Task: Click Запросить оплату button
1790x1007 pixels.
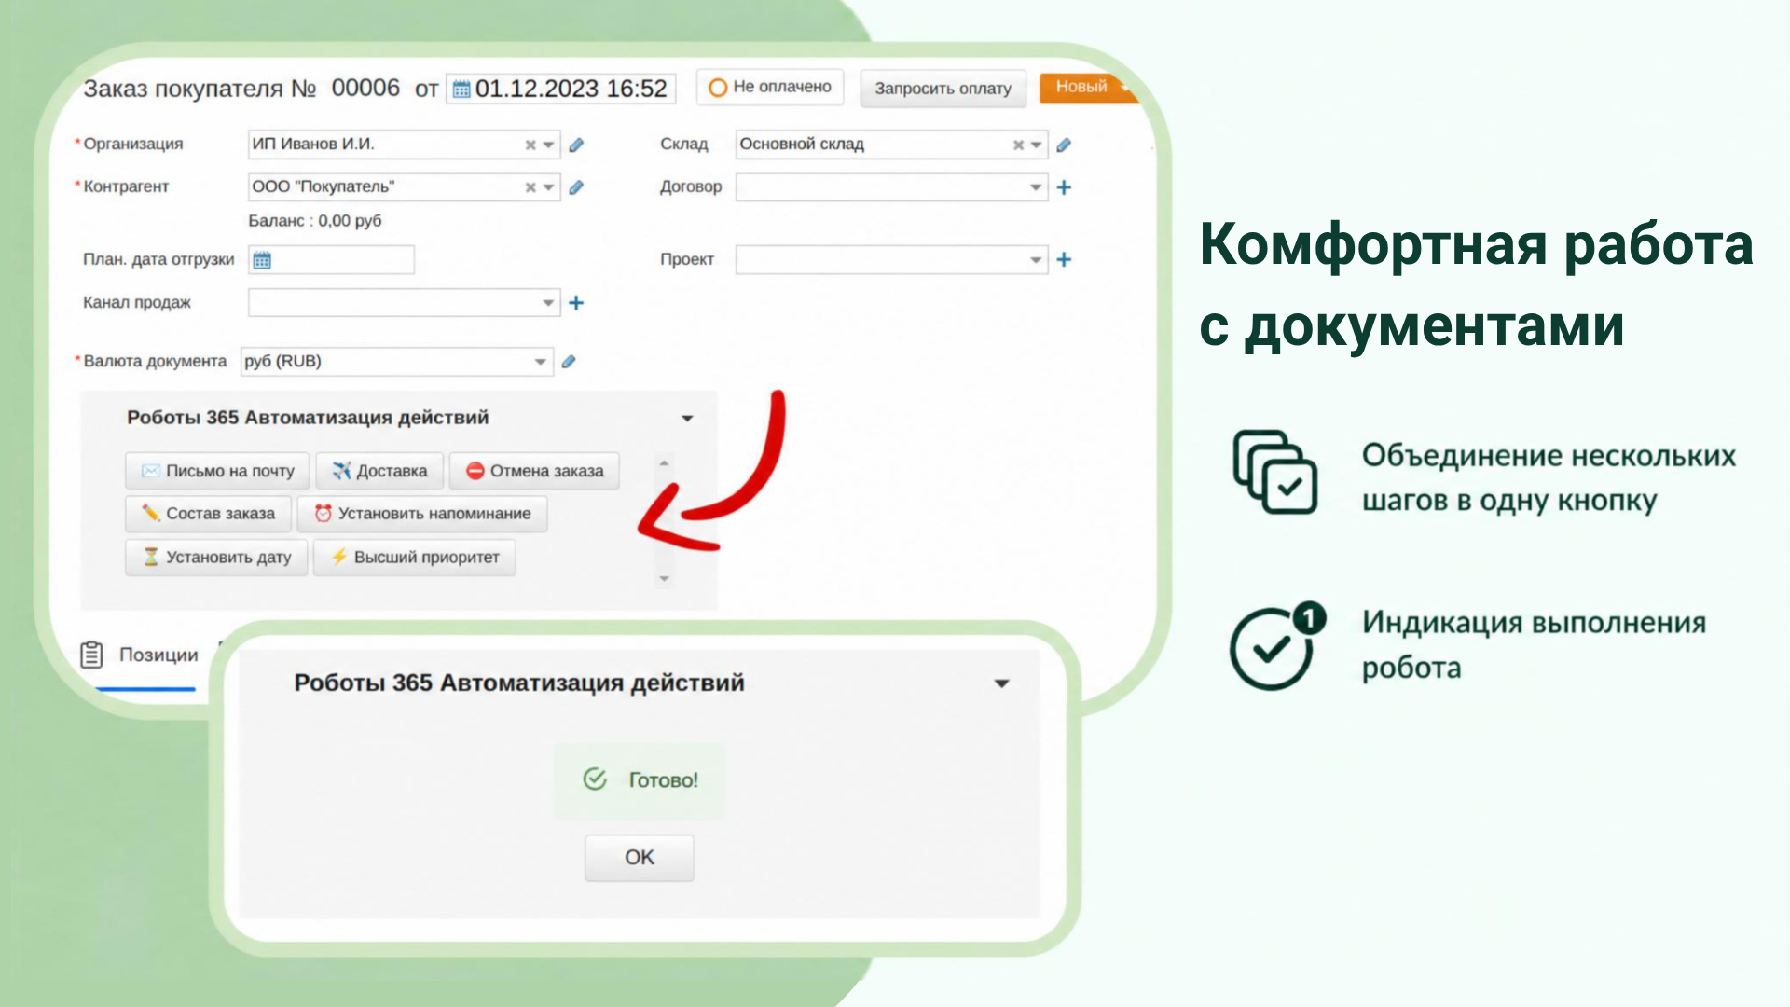Action: [943, 89]
